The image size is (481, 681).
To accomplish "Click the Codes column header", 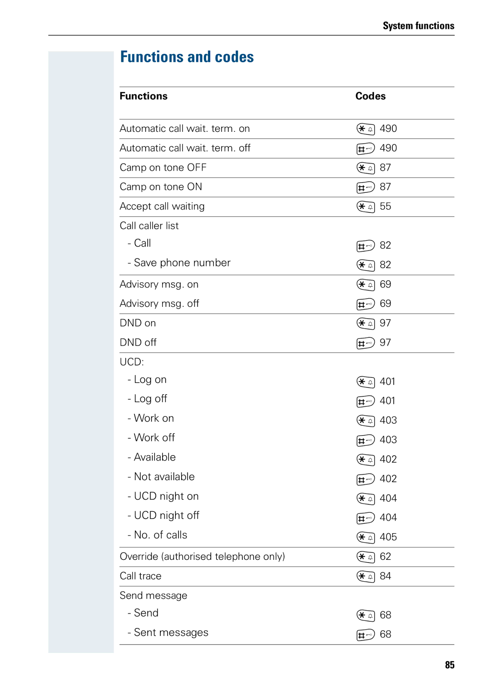I will [x=370, y=96].
